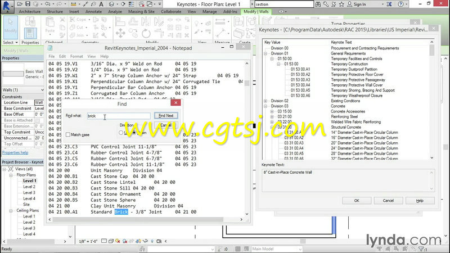Click the Find what text field
The height and width of the screenshot is (253, 450).
coord(118,116)
